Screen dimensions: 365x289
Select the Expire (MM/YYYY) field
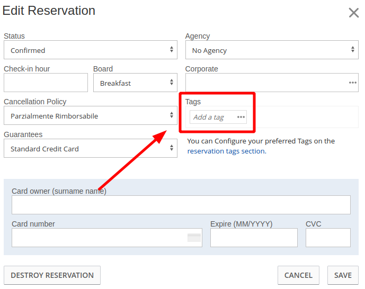point(254,238)
